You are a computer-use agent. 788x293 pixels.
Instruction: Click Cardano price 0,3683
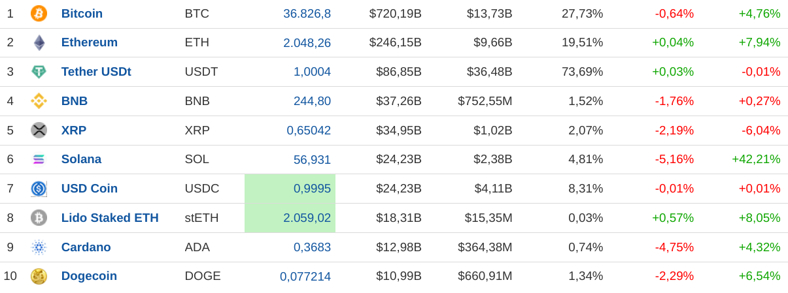click(312, 247)
